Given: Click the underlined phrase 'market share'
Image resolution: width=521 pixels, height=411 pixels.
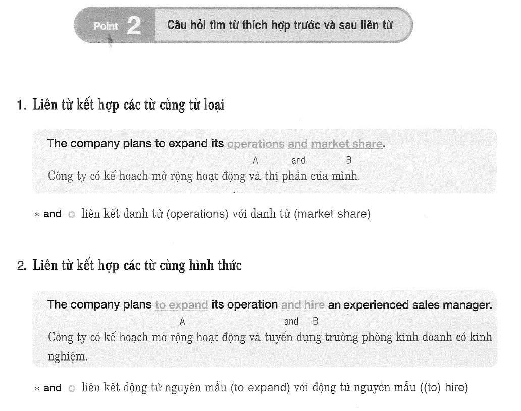Looking at the screenshot, I should (346, 144).
